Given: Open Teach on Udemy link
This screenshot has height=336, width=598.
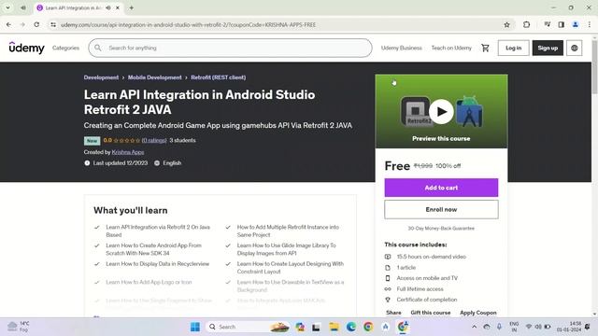Looking at the screenshot, I should [451, 48].
